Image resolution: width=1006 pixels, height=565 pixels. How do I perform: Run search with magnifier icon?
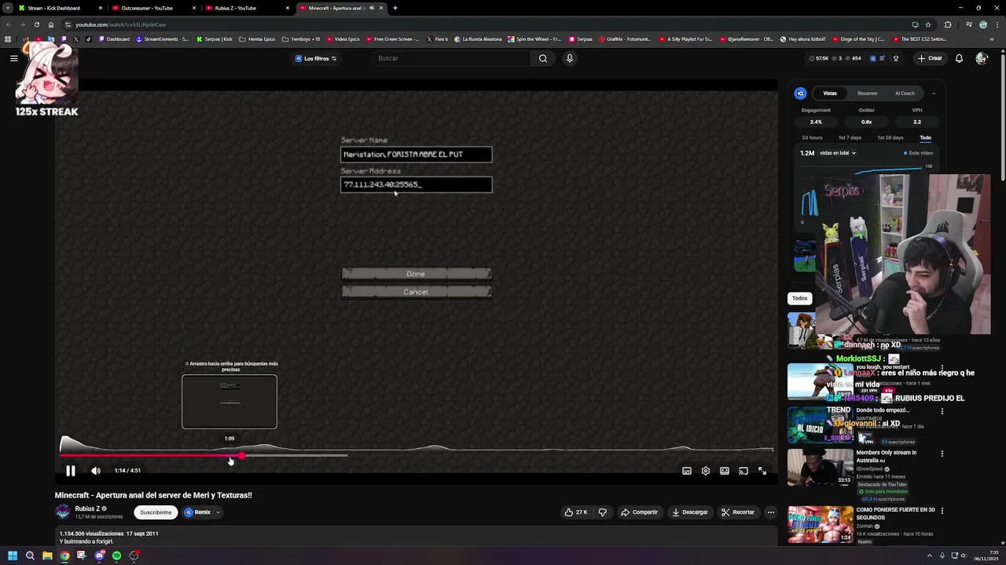[543, 58]
